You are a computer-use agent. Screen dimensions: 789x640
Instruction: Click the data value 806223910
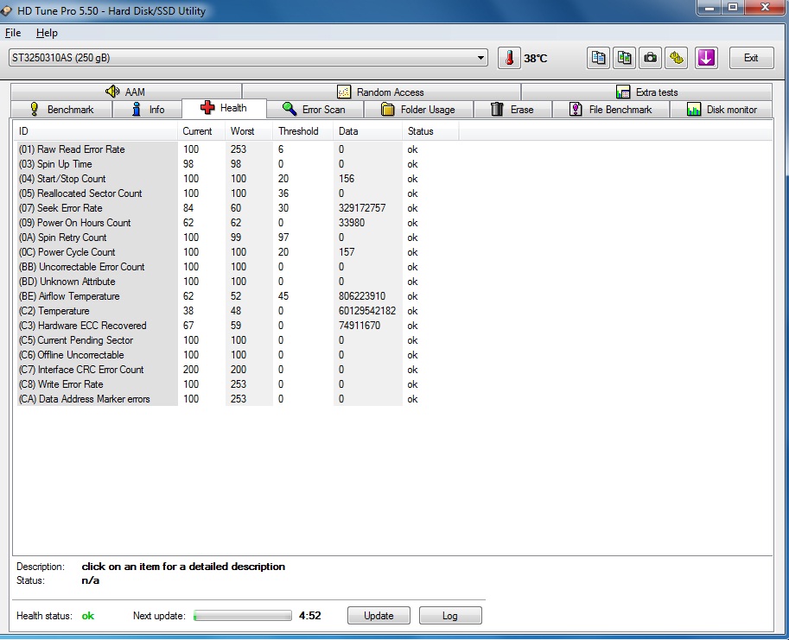click(362, 296)
